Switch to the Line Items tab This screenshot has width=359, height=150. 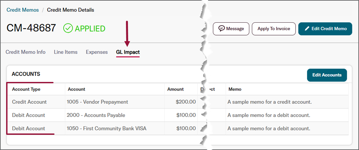point(66,52)
